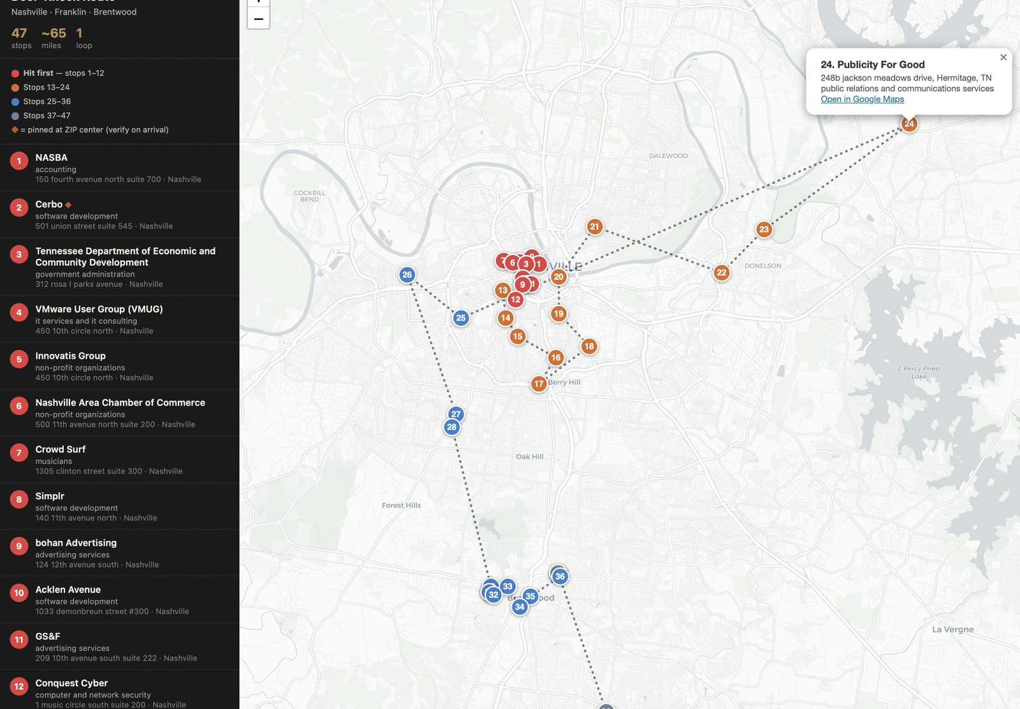Select blue map marker 28
Image resolution: width=1020 pixels, height=709 pixels.
click(451, 427)
